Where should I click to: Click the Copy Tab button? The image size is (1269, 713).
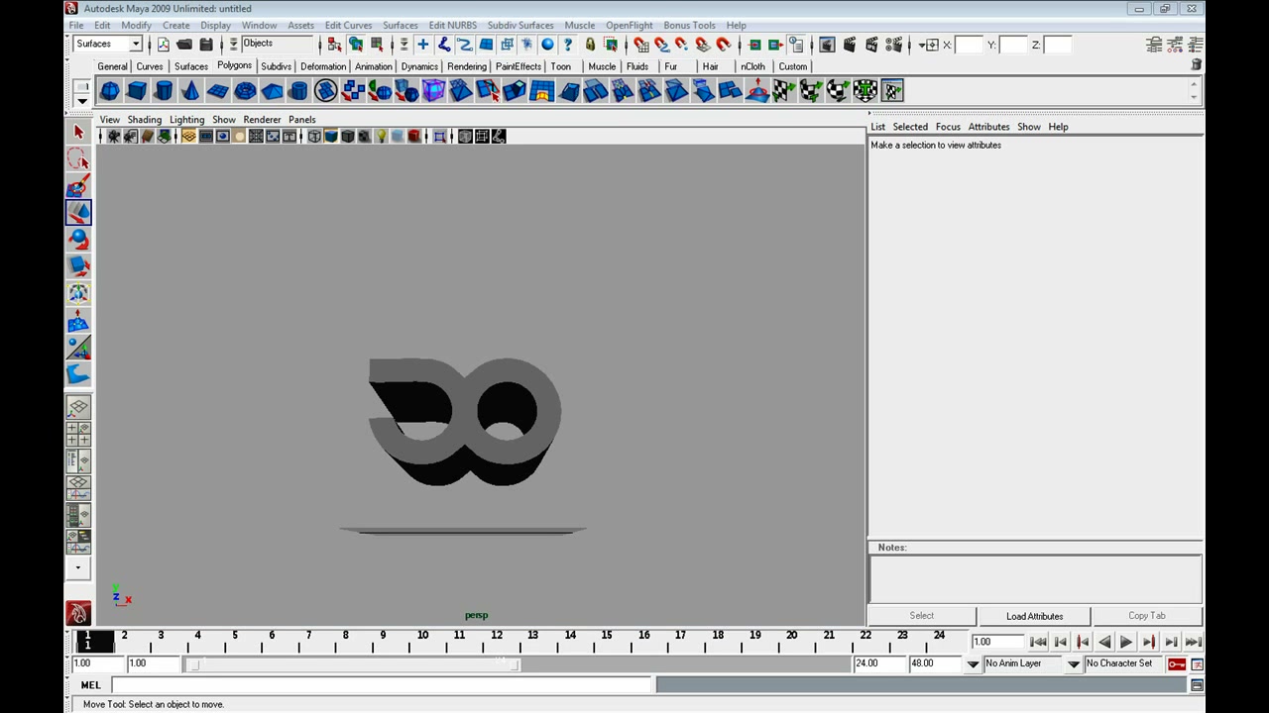1147,615
